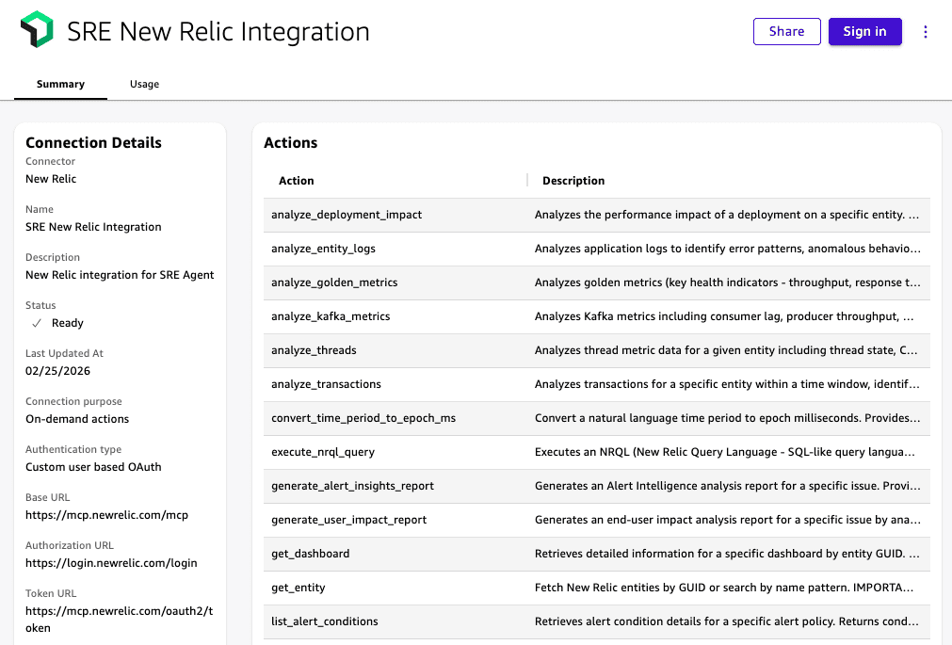Viewport: 952px width, 645px height.
Task: Switch to the Summary tab
Action: [x=60, y=84]
